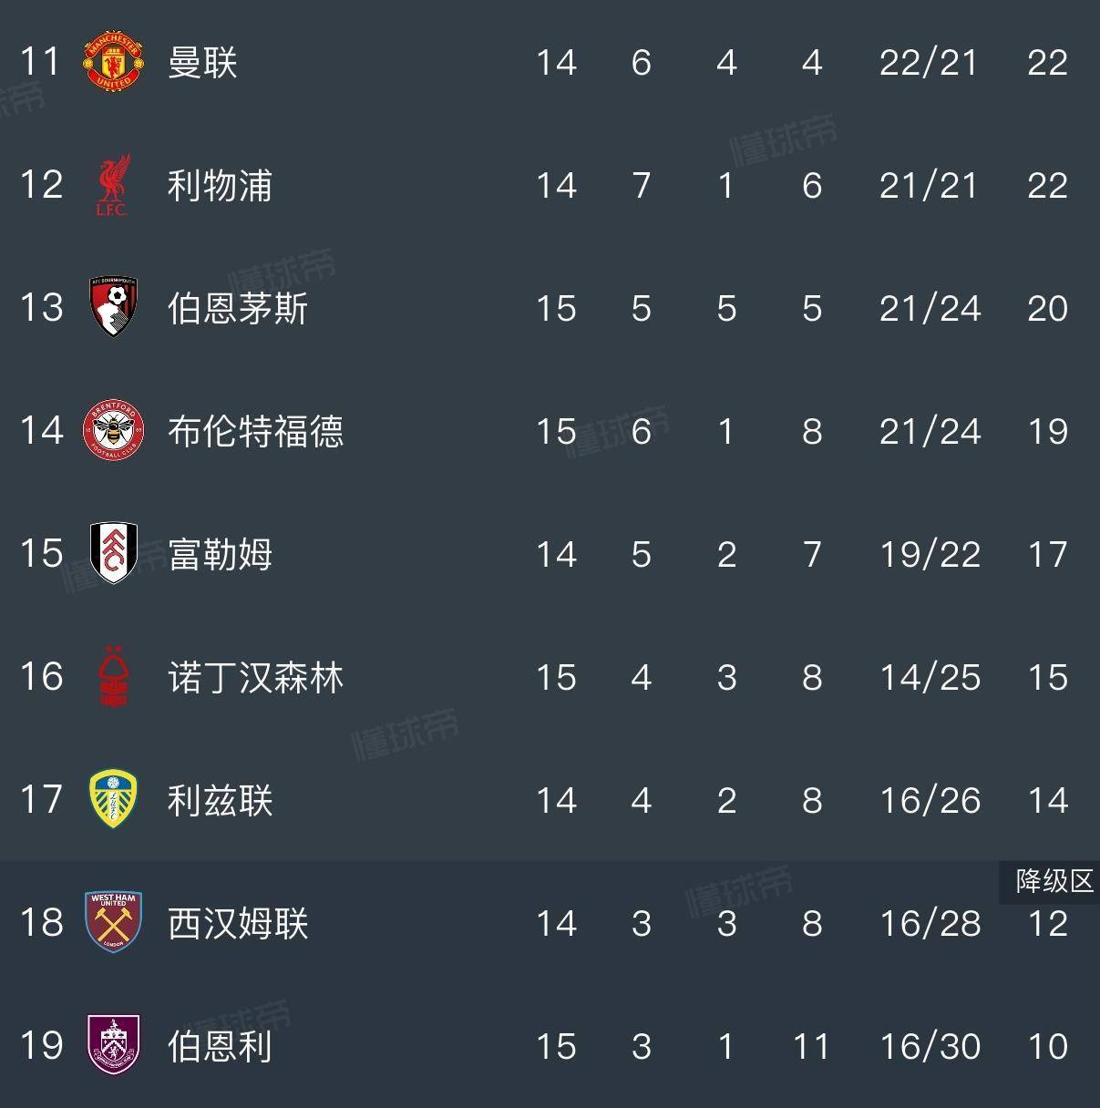Open the 曼联 team page
Viewport: 1100px width, 1108px height.
[202, 63]
